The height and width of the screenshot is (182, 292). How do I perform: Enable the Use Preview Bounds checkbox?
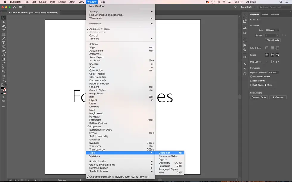tap(251, 77)
